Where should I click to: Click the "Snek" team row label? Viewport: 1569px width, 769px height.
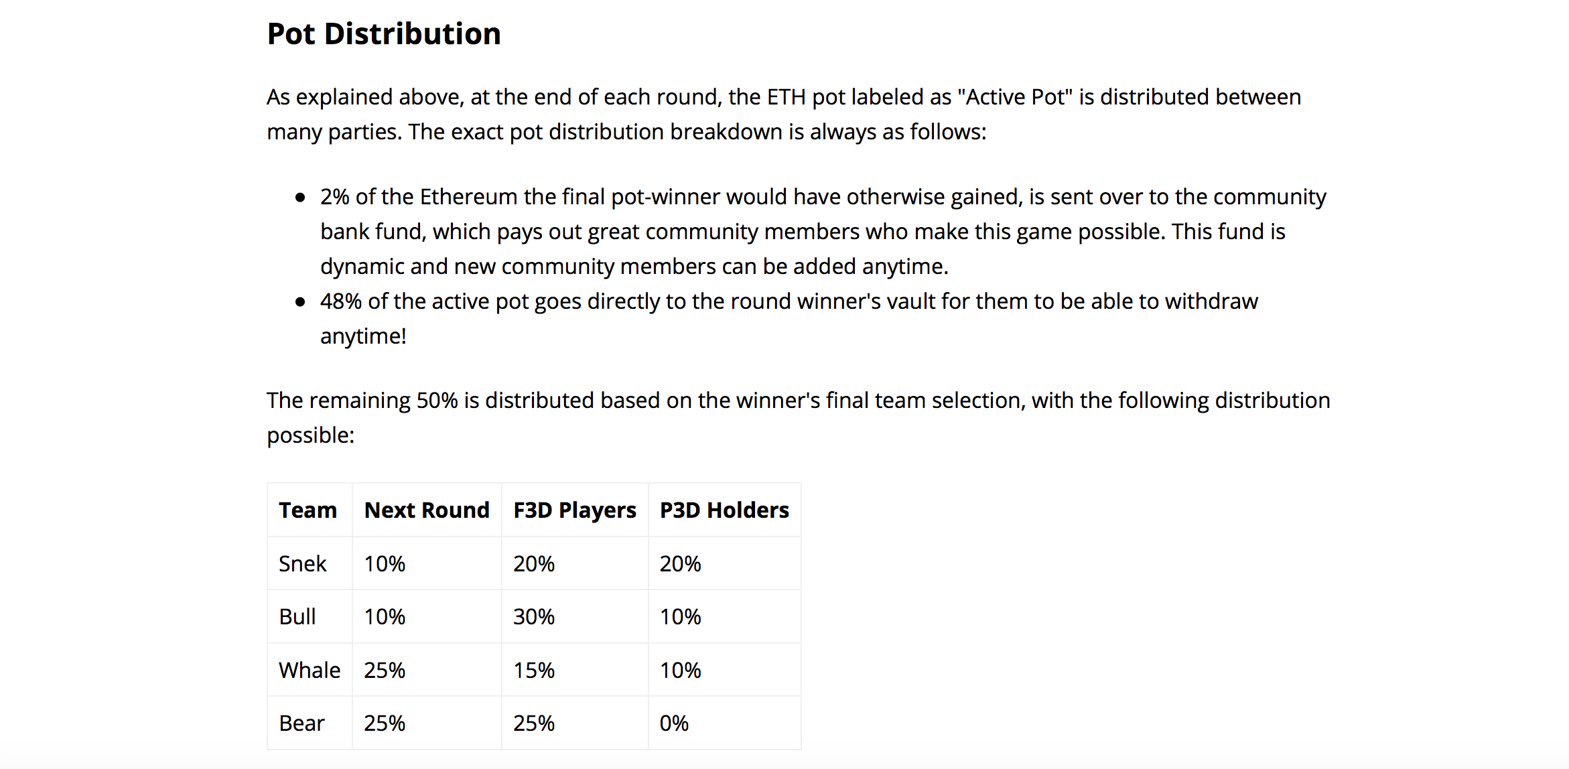coord(303,563)
